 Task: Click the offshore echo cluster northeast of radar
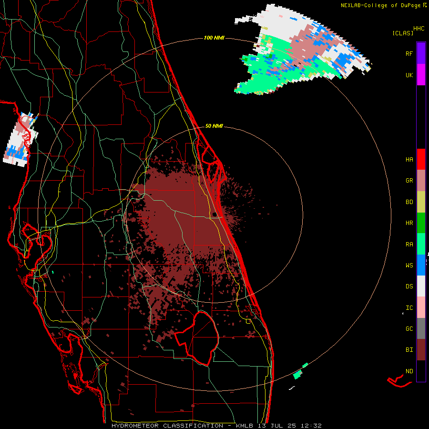302,51
